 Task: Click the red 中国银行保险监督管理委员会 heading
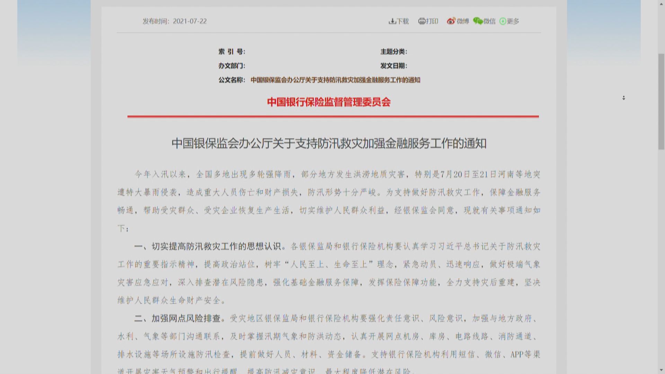329,102
